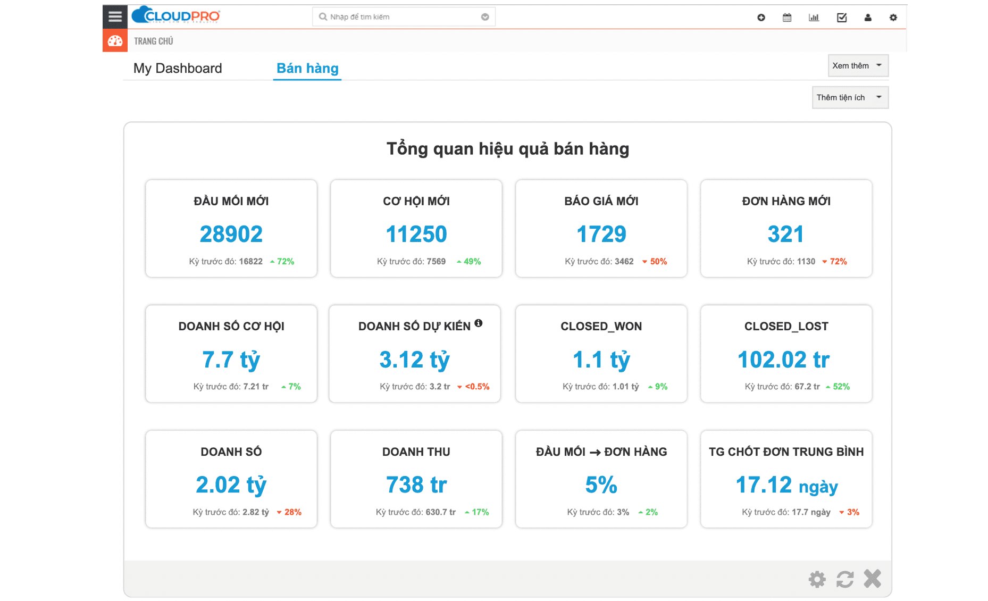
Task: Click the orange dashboard gauge icon
Action: pyautogui.click(x=115, y=41)
